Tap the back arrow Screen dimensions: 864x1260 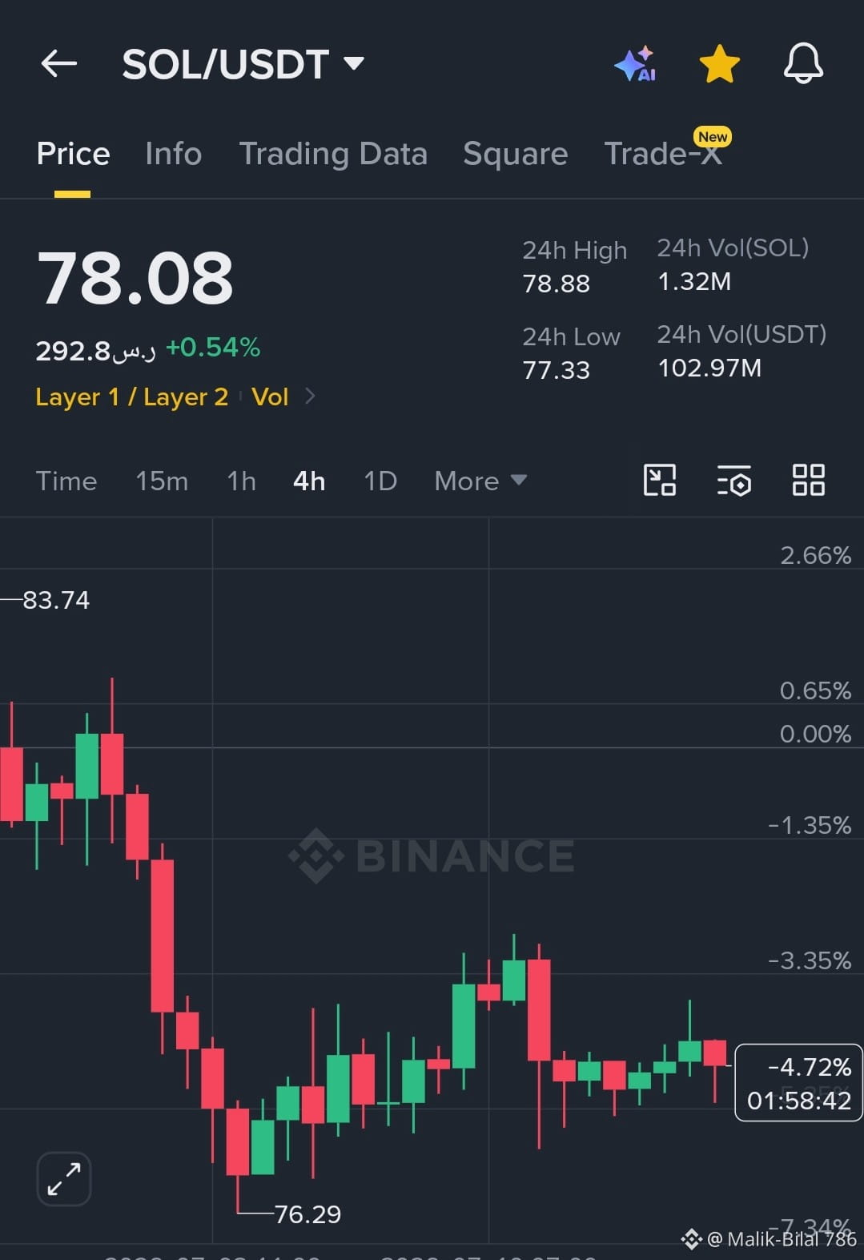[59, 63]
